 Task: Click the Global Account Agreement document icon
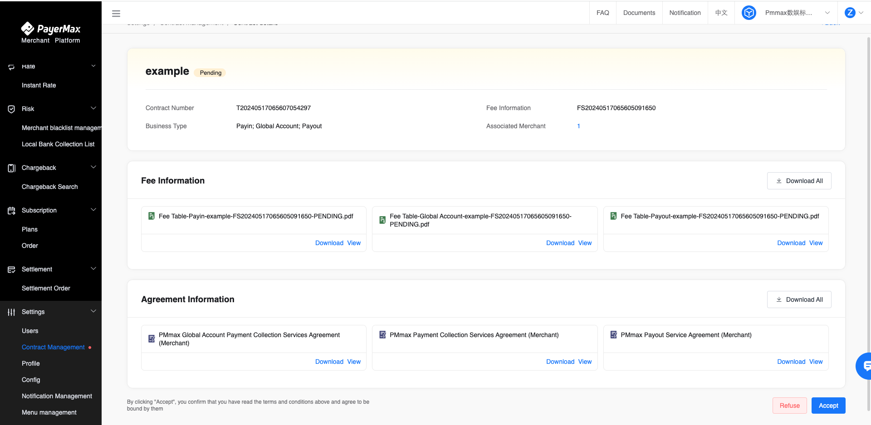click(152, 339)
